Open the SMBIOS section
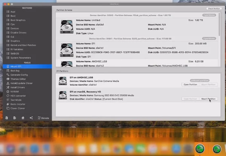This screenshot has height=156, width=226. point(16,53)
